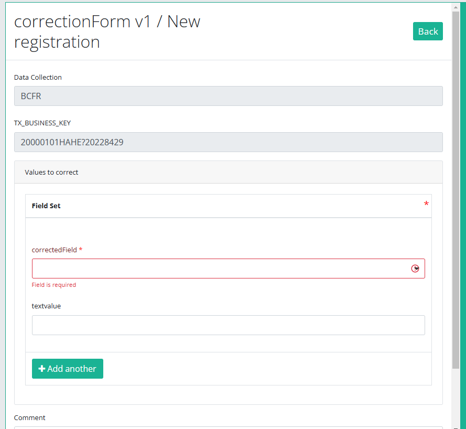Image resolution: width=466 pixels, height=429 pixels.
Task: Click the Data Collection label
Action: tap(38, 77)
